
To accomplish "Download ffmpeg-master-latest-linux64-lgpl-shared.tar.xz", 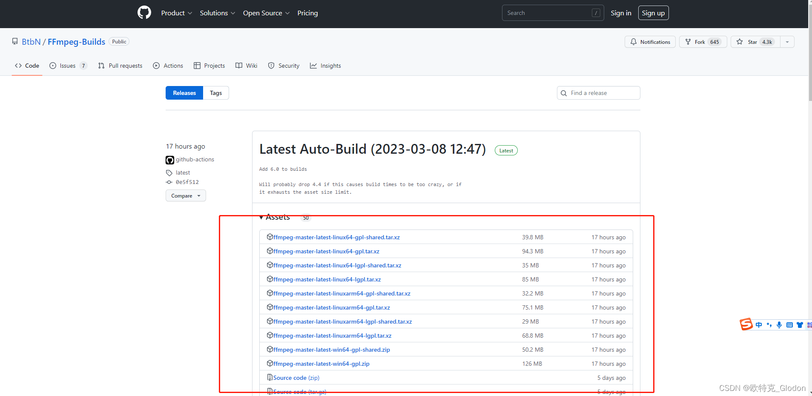I will click(x=337, y=265).
